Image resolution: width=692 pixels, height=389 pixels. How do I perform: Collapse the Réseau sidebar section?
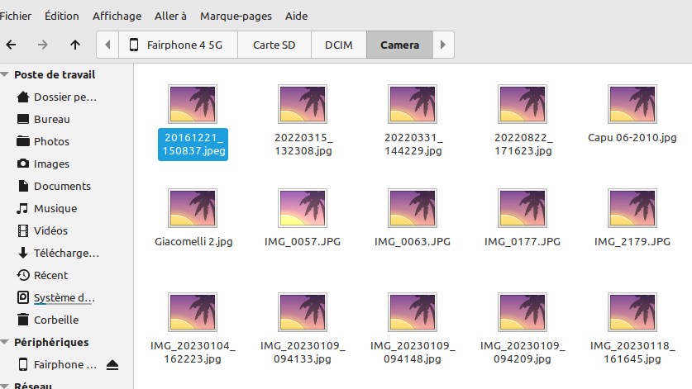click(5, 386)
